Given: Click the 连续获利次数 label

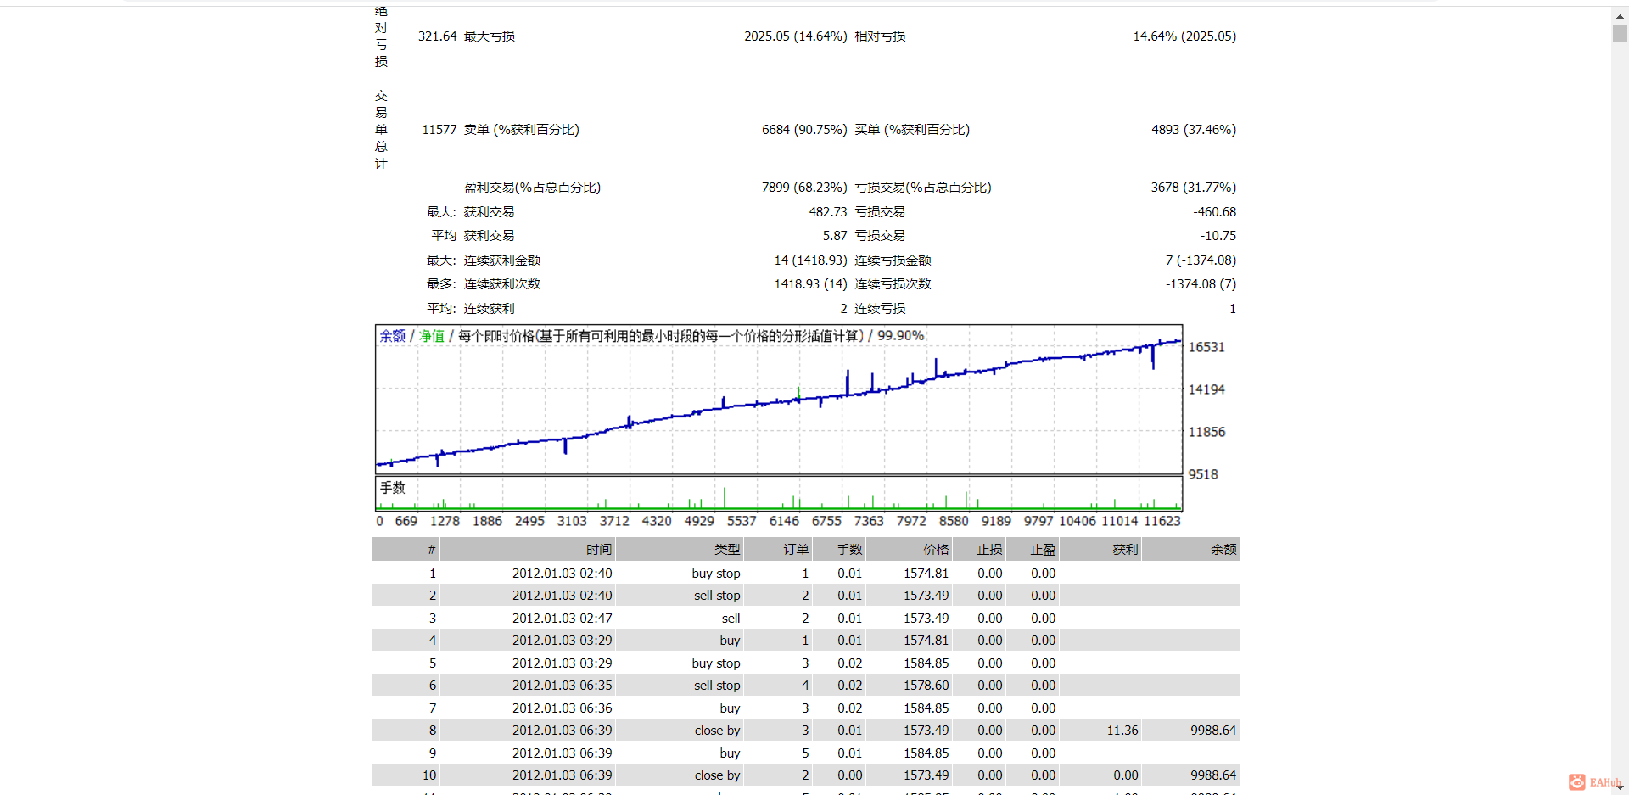Looking at the screenshot, I should [x=502, y=284].
